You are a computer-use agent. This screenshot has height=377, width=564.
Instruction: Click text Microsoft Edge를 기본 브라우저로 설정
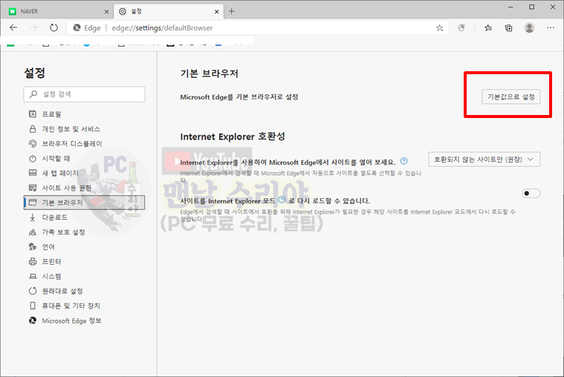239,97
